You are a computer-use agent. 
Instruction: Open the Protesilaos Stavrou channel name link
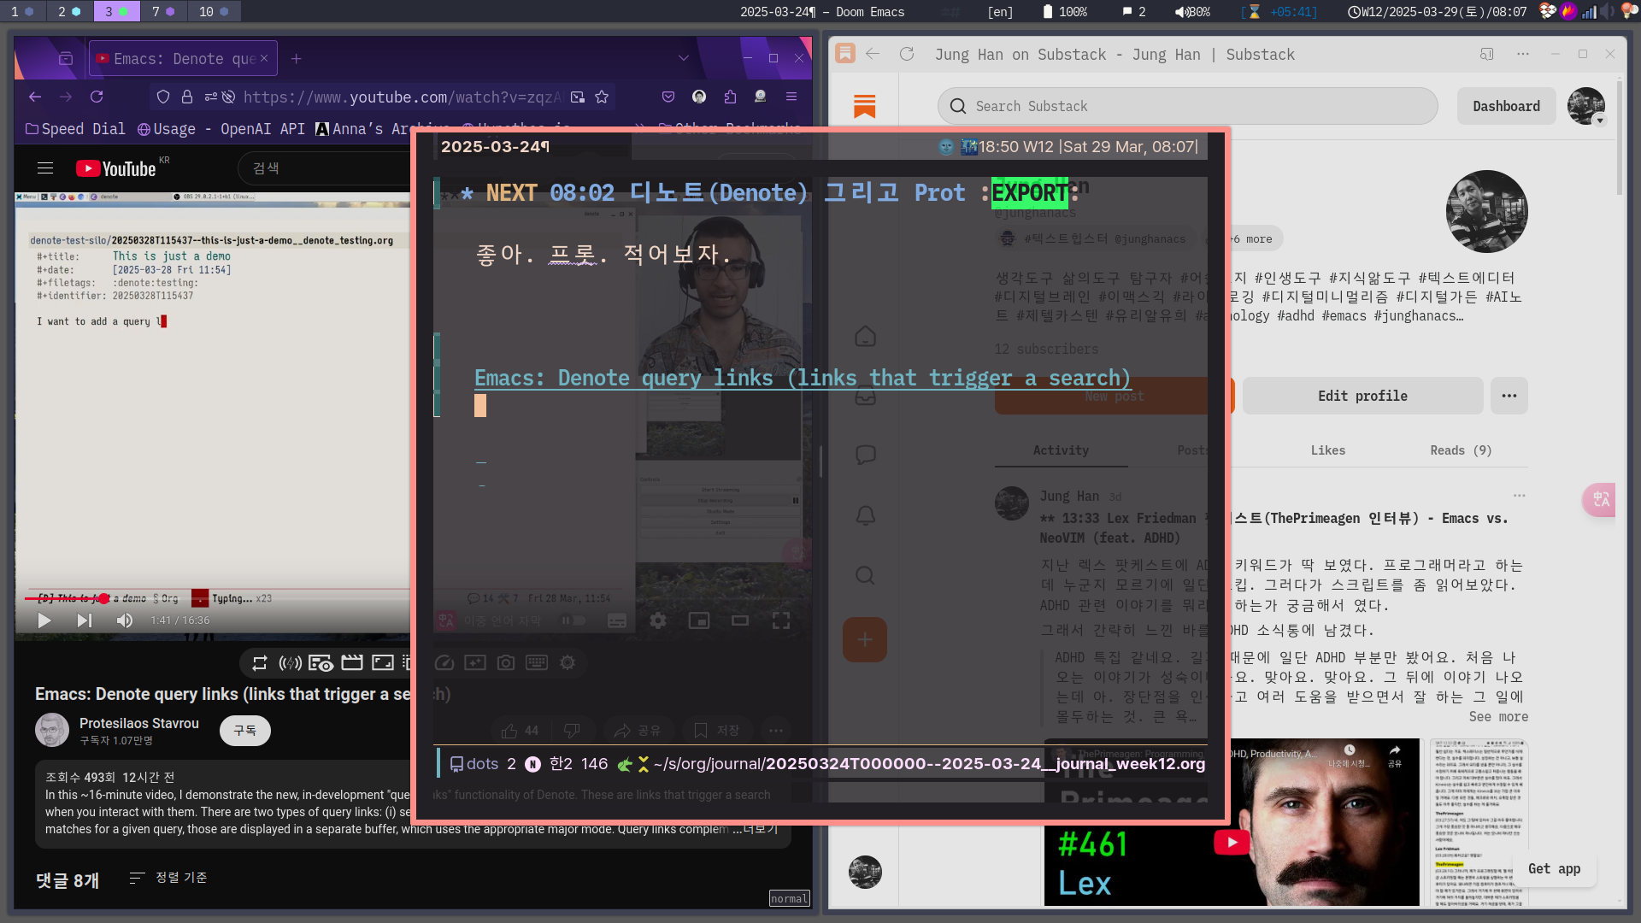pos(139,723)
